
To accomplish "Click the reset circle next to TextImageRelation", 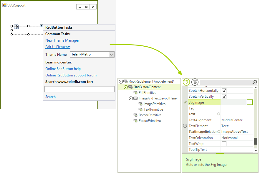I will click(x=219, y=132).
